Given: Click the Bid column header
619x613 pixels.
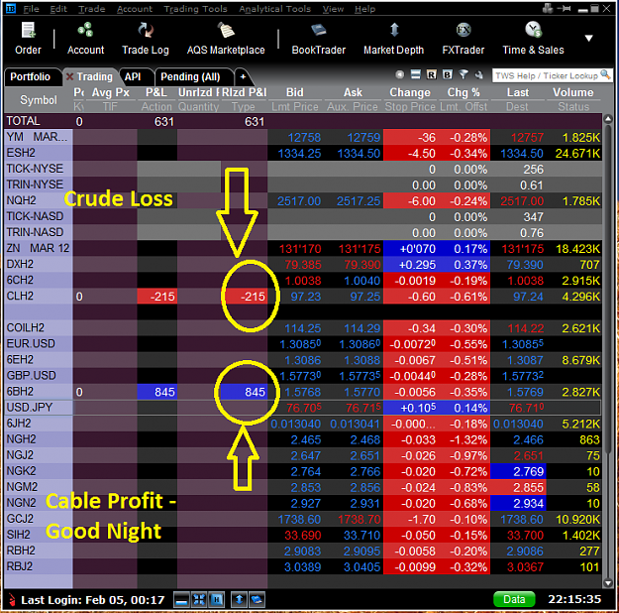Looking at the screenshot, I should (295, 92).
